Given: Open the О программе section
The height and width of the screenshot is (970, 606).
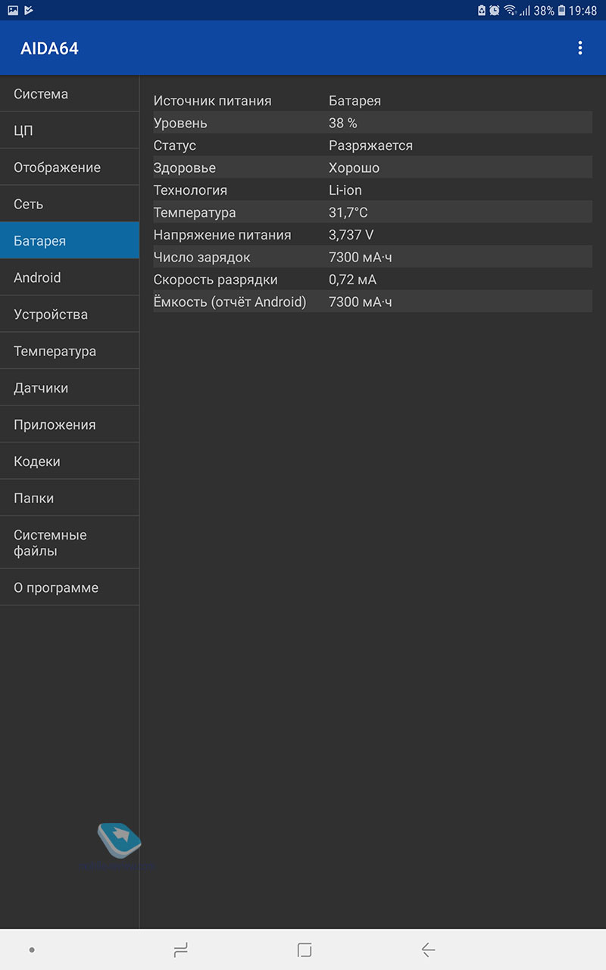Looking at the screenshot, I should point(70,587).
